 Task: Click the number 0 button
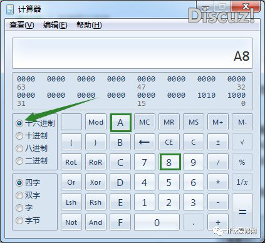pos(157,222)
